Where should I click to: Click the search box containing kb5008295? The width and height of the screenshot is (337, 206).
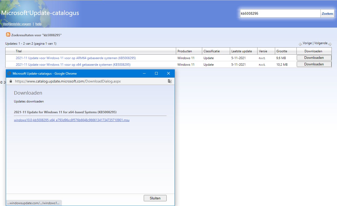(x=280, y=13)
